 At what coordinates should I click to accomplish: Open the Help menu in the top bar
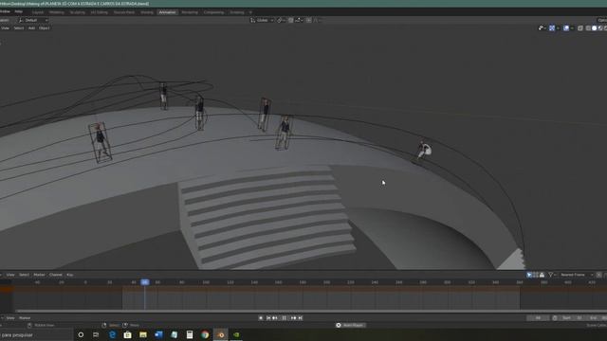tap(19, 11)
